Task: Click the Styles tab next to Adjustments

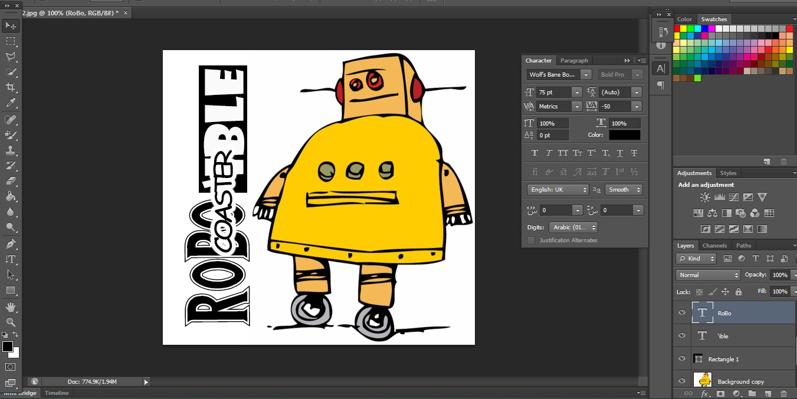Action: (728, 173)
